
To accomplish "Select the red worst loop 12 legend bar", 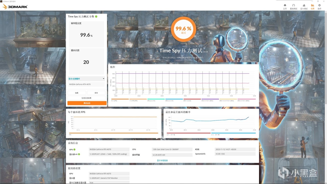I will pyautogui.click(x=189, y=133).
